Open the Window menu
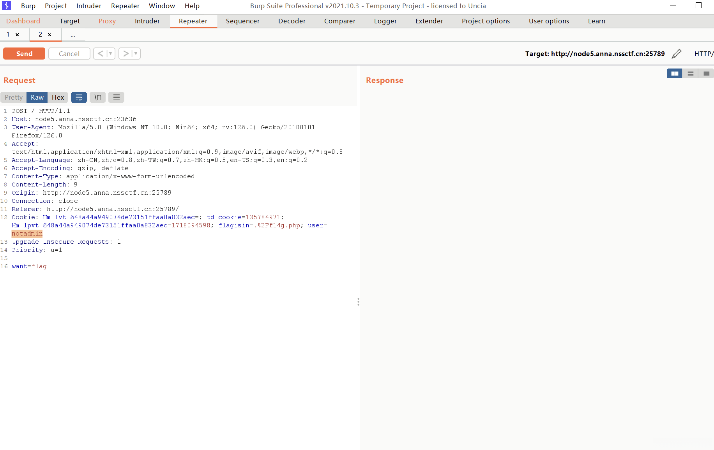This screenshot has width=714, height=450. click(x=162, y=6)
